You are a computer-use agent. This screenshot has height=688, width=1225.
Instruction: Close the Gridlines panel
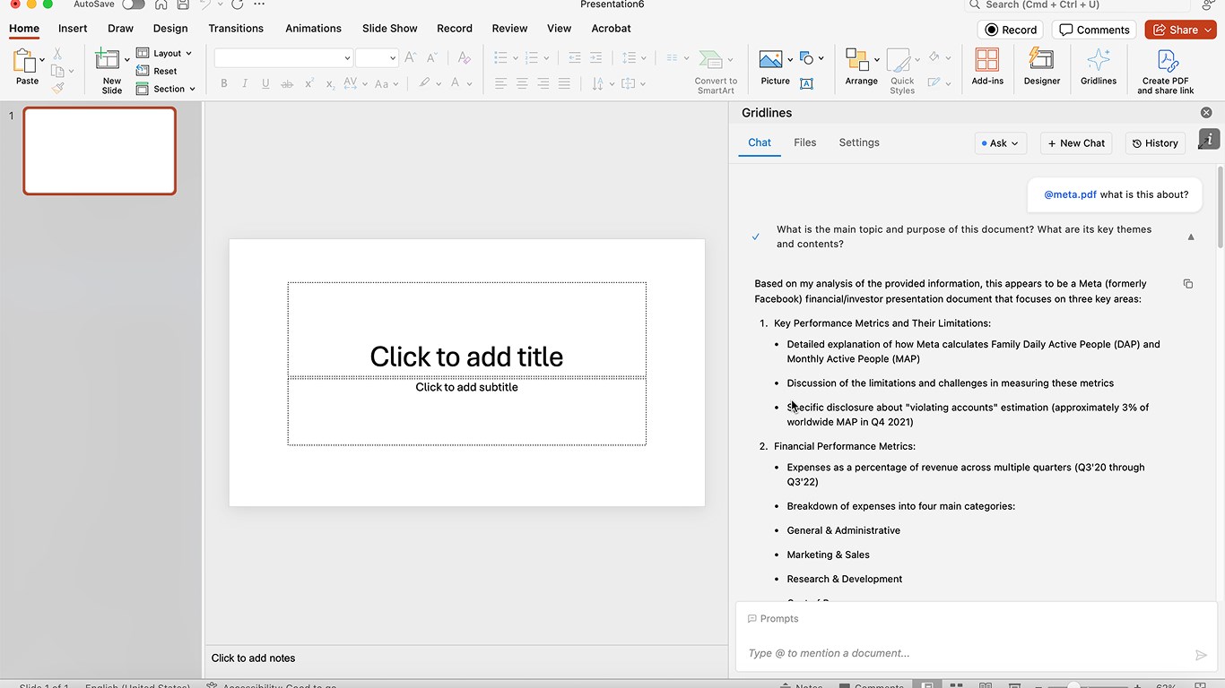pos(1206,113)
